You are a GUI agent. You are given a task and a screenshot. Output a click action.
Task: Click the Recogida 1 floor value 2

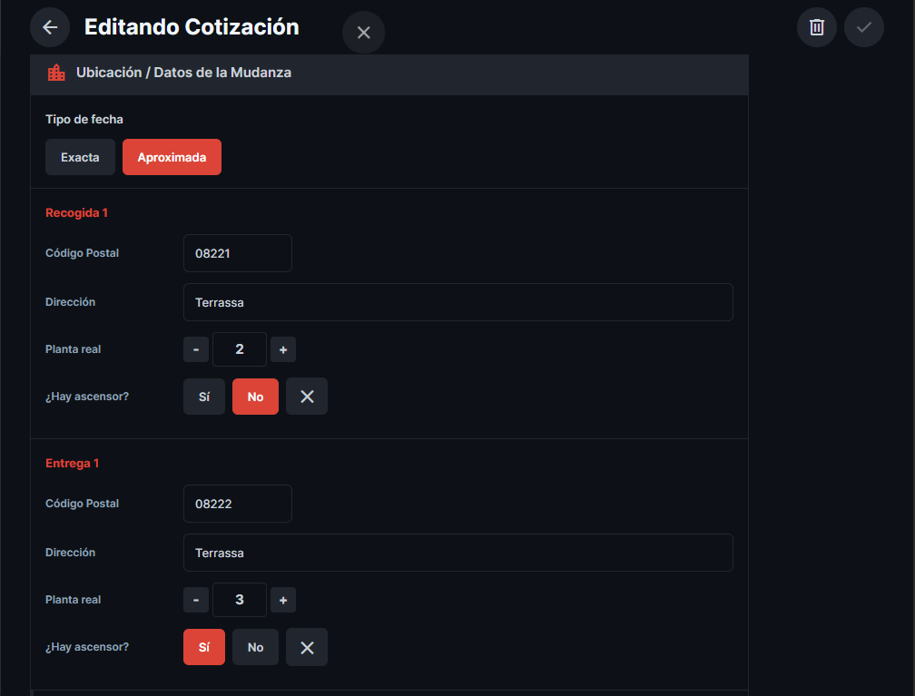(x=240, y=349)
